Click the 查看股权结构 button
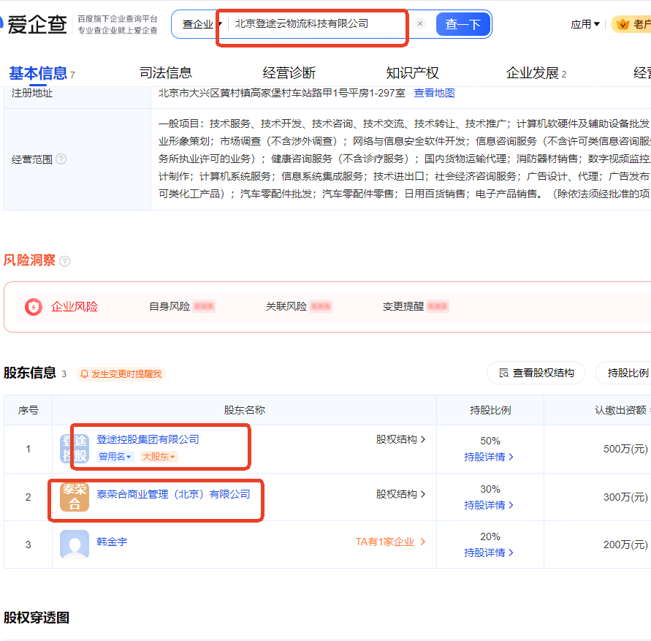The image size is (651, 641). 536,373
